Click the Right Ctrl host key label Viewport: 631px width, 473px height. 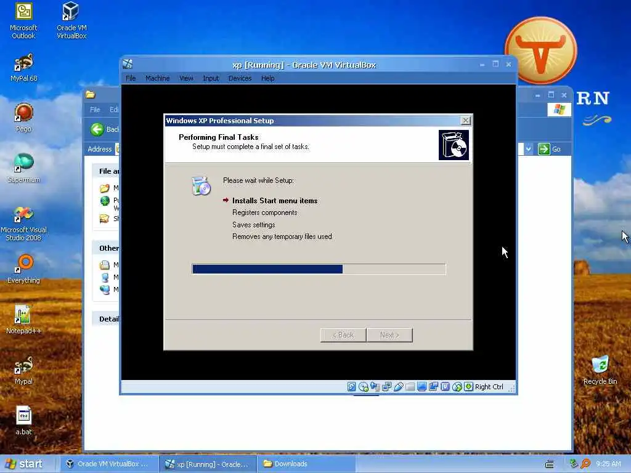click(489, 387)
